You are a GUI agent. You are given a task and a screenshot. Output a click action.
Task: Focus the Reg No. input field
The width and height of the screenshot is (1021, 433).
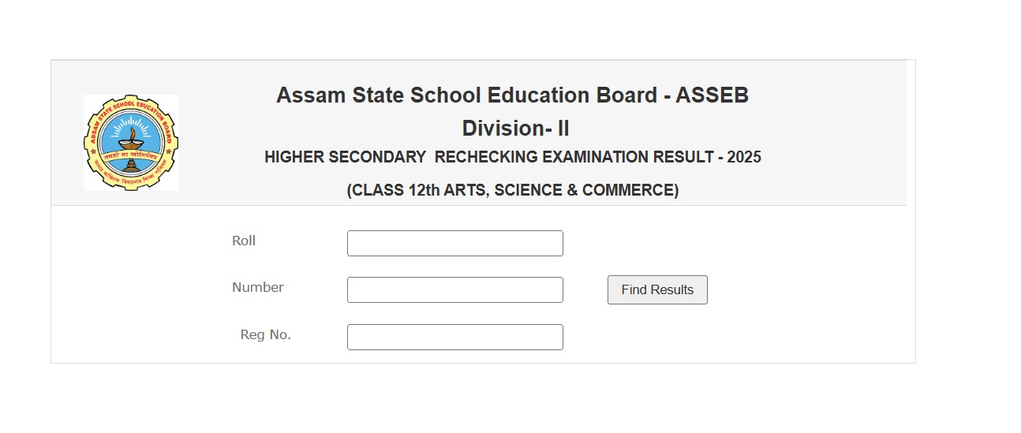click(455, 337)
